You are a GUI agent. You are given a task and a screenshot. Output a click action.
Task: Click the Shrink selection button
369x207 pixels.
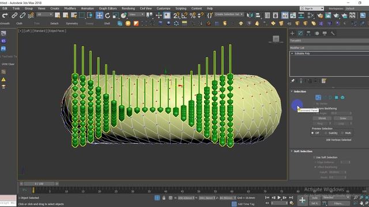click(x=322, y=118)
